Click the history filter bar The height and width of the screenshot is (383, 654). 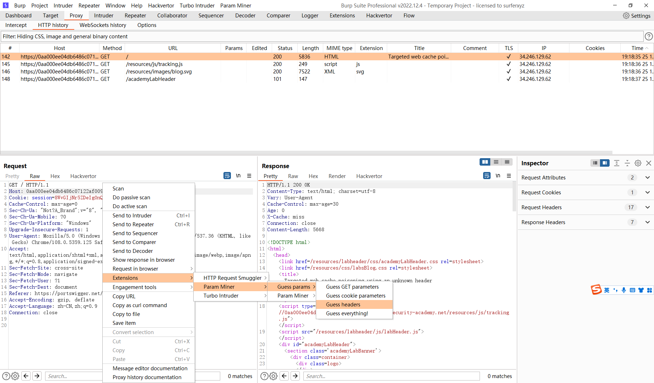(x=322, y=37)
